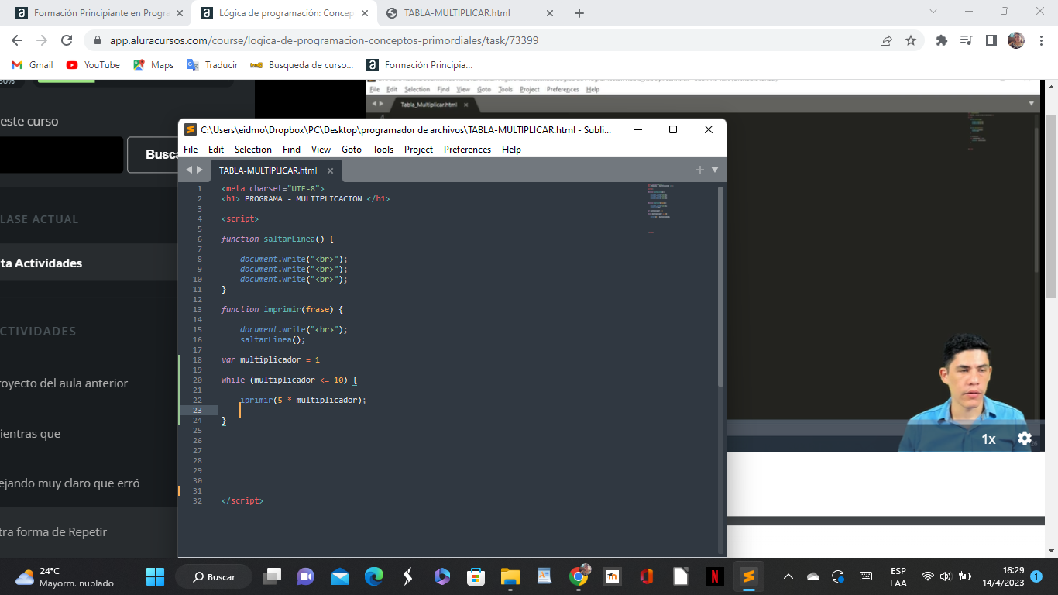The height and width of the screenshot is (595, 1058).
Task: Open Mail app from taskbar
Action: point(340,576)
